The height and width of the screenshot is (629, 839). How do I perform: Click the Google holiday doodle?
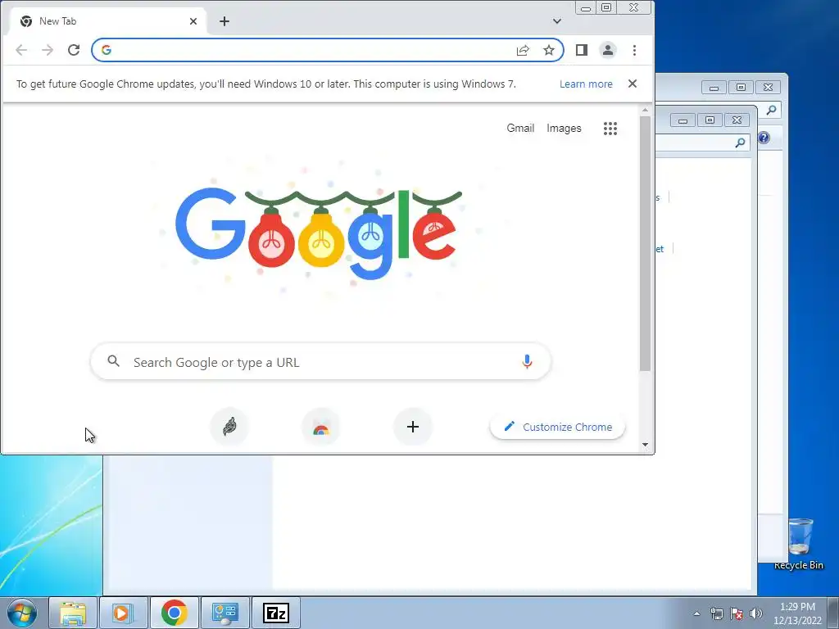click(319, 233)
